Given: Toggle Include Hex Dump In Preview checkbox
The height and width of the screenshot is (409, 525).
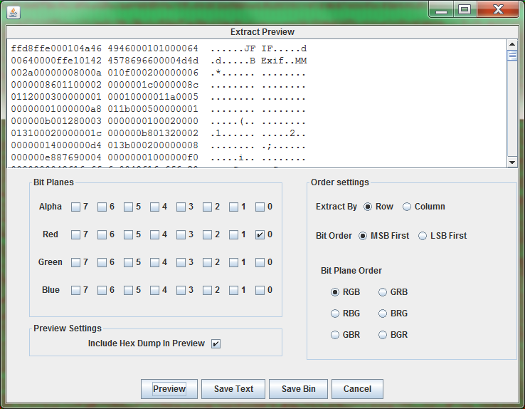Looking at the screenshot, I should 216,343.
